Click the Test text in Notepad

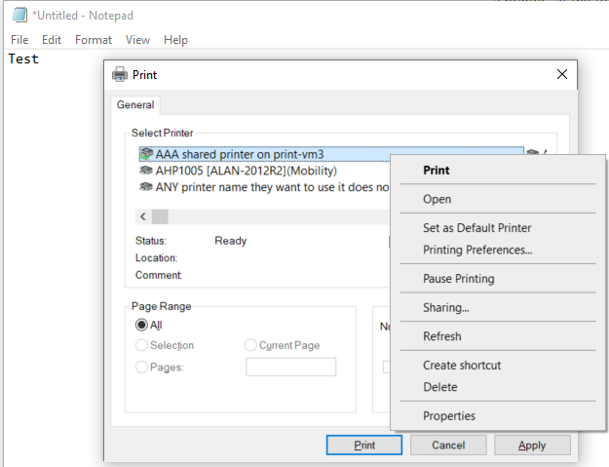pos(23,59)
